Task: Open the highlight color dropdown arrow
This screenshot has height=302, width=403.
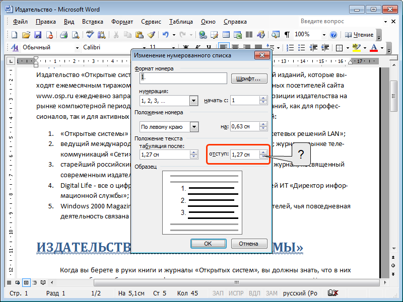Action: pos(365,48)
